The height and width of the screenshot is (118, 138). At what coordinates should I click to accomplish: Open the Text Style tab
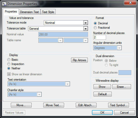coord(48,12)
